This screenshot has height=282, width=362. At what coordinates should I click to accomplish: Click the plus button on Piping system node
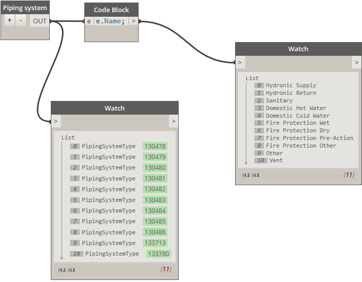tap(10, 21)
